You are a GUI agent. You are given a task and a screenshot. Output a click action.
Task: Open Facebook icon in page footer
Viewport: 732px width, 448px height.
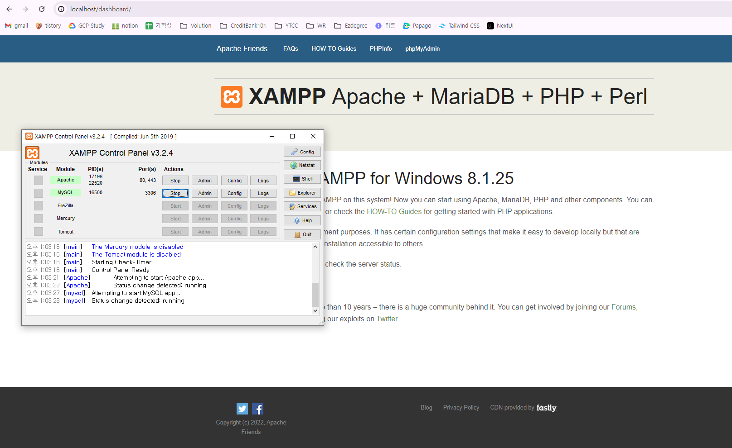pyautogui.click(x=257, y=409)
